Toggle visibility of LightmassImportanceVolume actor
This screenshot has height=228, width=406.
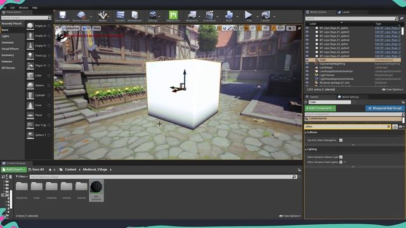click(x=307, y=79)
